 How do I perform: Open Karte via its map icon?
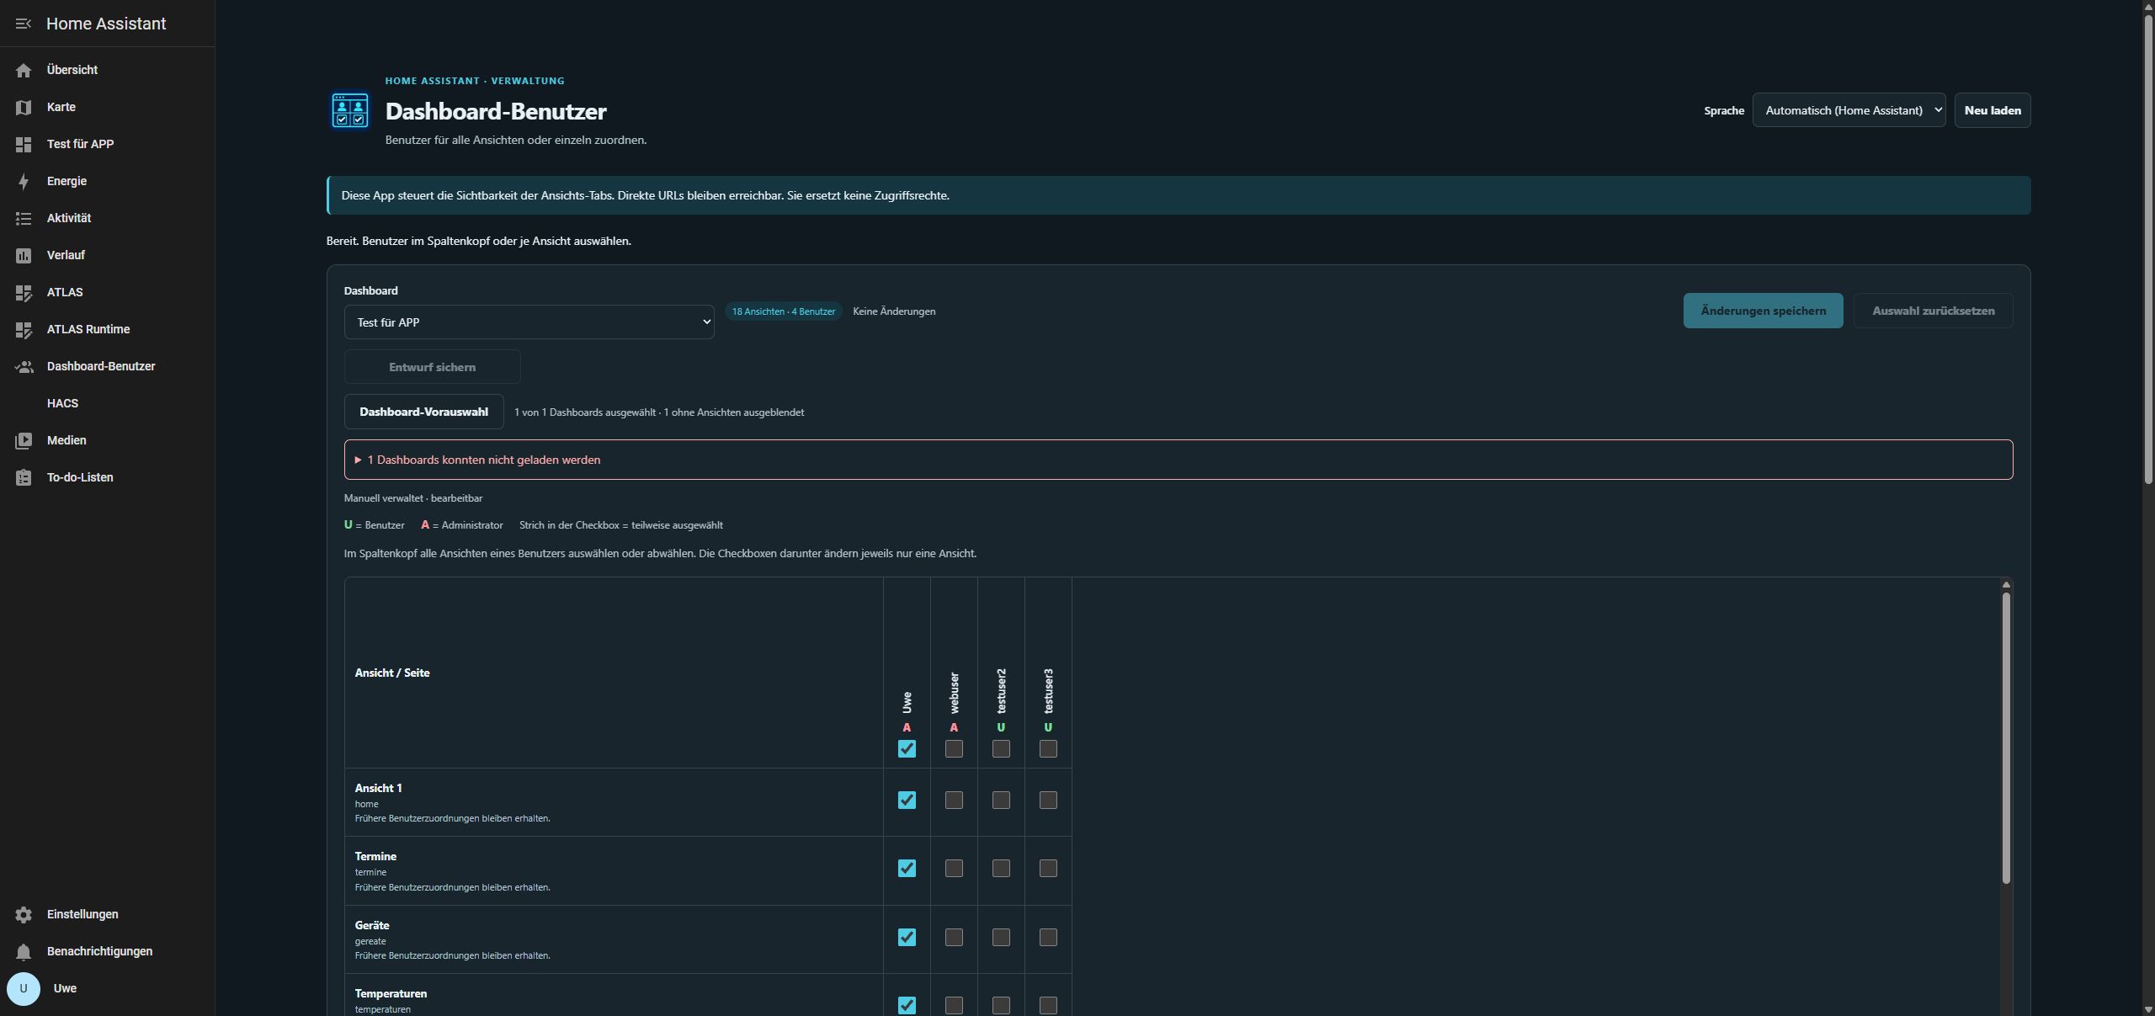tap(24, 107)
